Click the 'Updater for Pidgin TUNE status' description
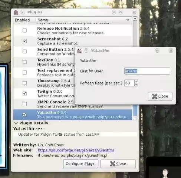The width and height of the screenshot is (181, 178). tap(59, 134)
